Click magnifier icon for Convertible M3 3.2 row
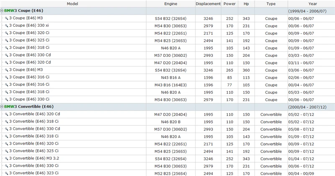The image size is (335, 176). (x=6, y=158)
